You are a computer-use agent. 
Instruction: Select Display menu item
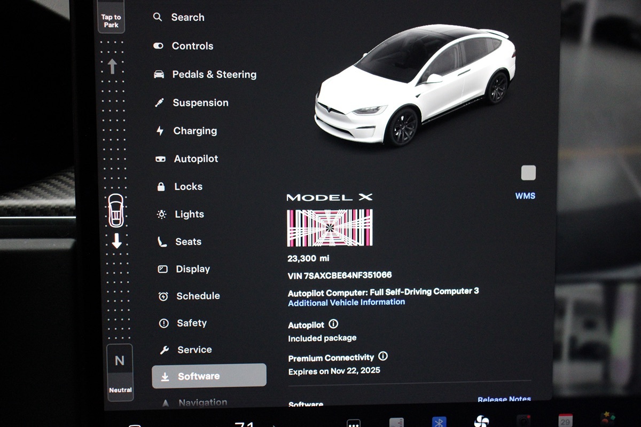[x=192, y=269]
